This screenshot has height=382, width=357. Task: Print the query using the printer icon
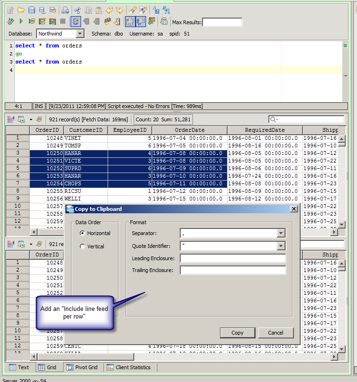(x=65, y=10)
